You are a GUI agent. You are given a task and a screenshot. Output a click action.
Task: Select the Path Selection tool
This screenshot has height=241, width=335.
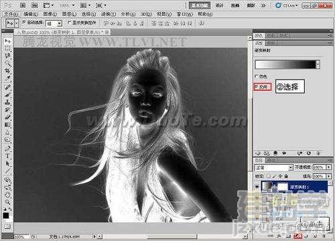point(7,164)
